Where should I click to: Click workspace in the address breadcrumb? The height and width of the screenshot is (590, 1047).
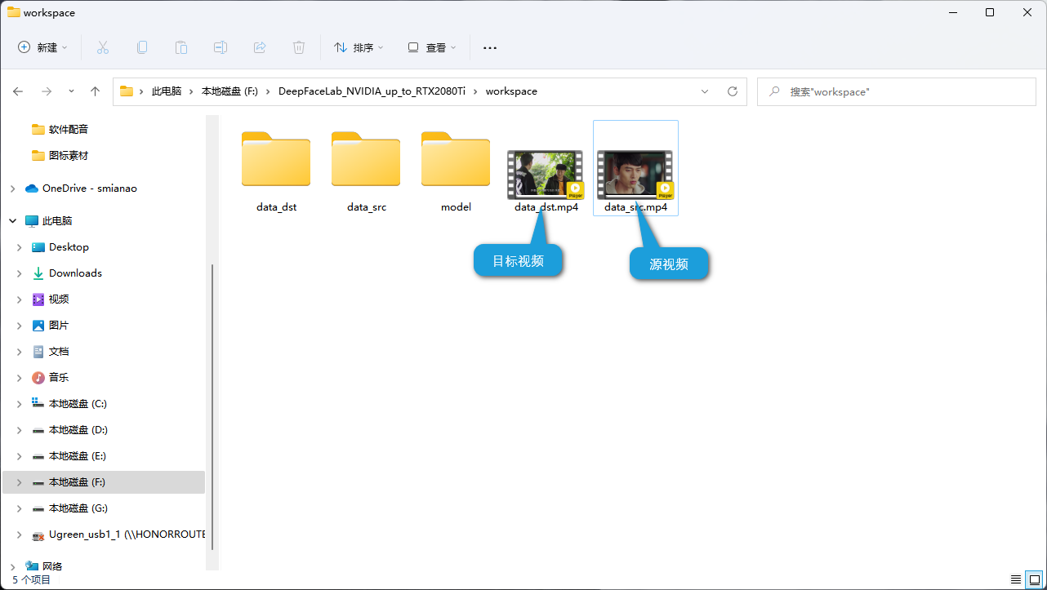[511, 91]
